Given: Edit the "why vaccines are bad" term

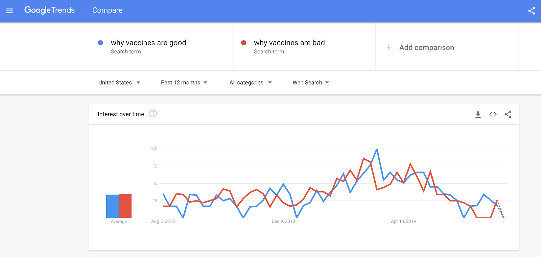Looking at the screenshot, I should tap(289, 43).
